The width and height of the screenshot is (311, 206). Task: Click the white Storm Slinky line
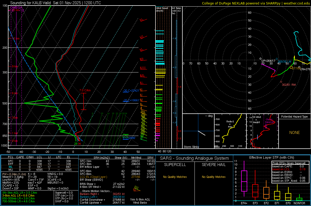pos(202,133)
